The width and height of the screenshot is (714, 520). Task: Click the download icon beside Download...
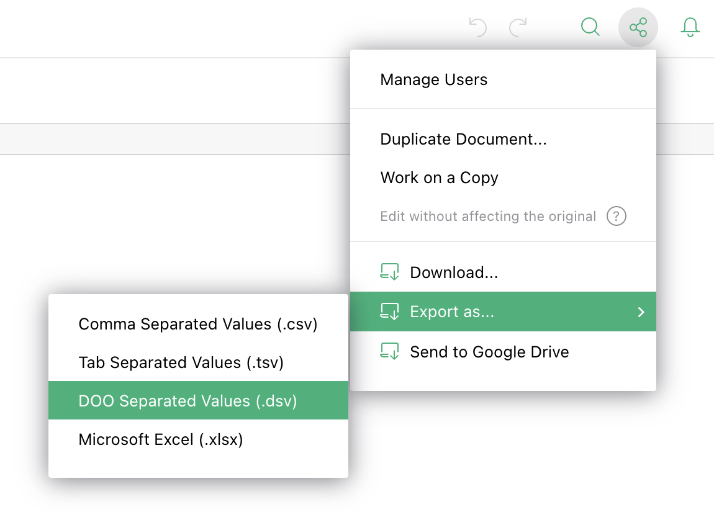click(391, 272)
